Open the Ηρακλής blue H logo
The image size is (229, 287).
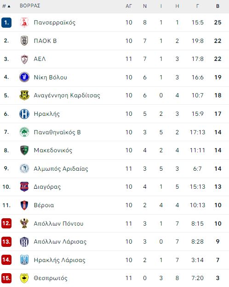click(x=24, y=114)
